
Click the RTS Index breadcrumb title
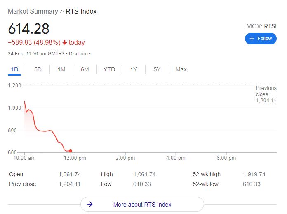pyautogui.click(x=81, y=11)
